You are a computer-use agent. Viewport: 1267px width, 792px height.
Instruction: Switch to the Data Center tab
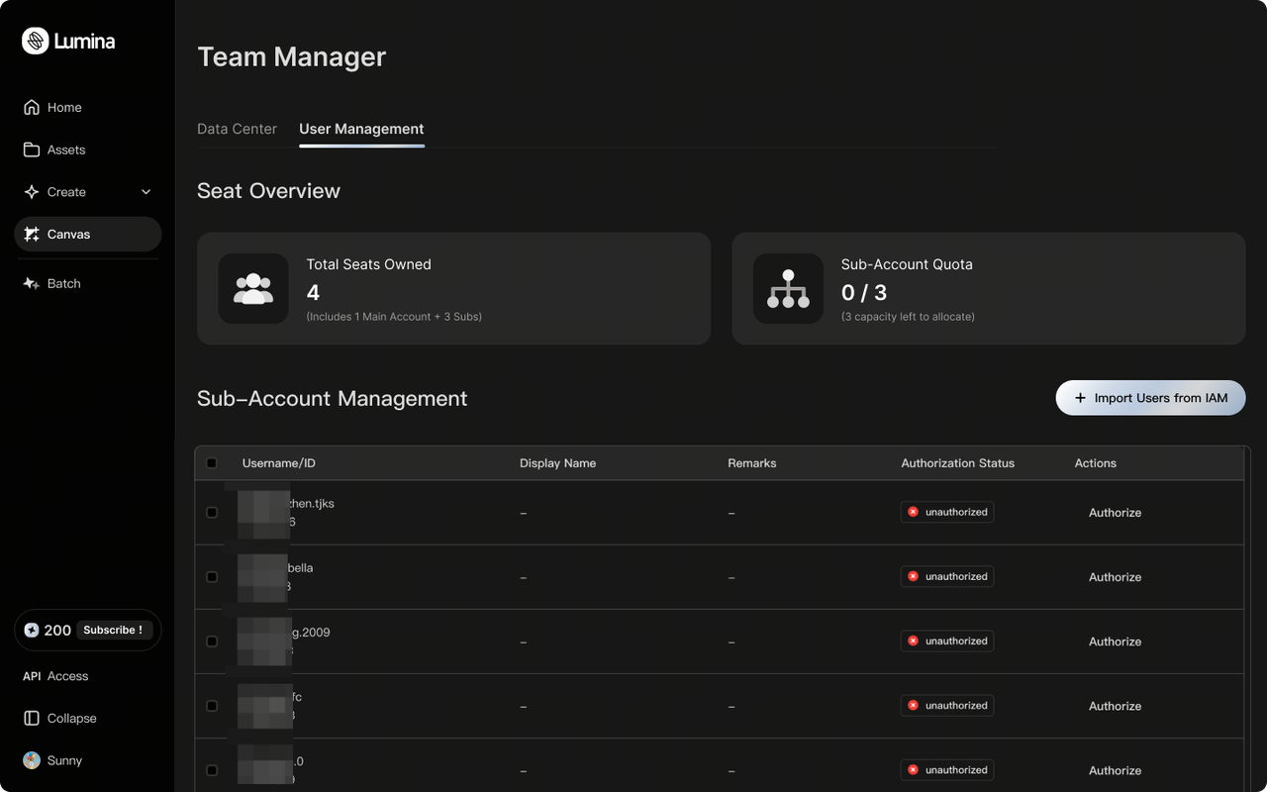(x=237, y=129)
